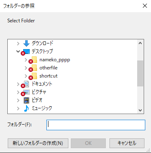151x153 pixels.
Task: Select the ビデオ folder label
Action: (x=37, y=100)
